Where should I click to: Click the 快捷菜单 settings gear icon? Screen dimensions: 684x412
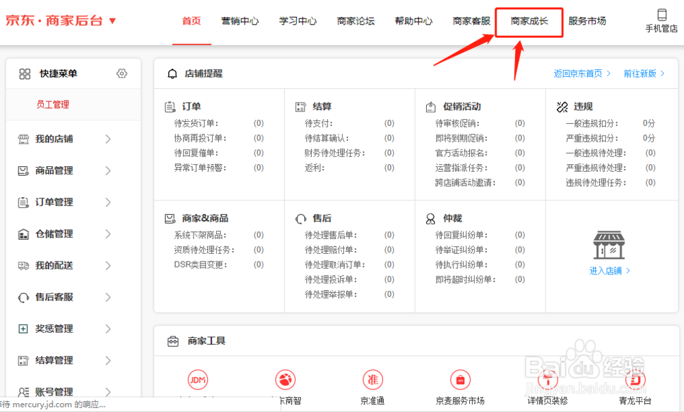click(122, 73)
